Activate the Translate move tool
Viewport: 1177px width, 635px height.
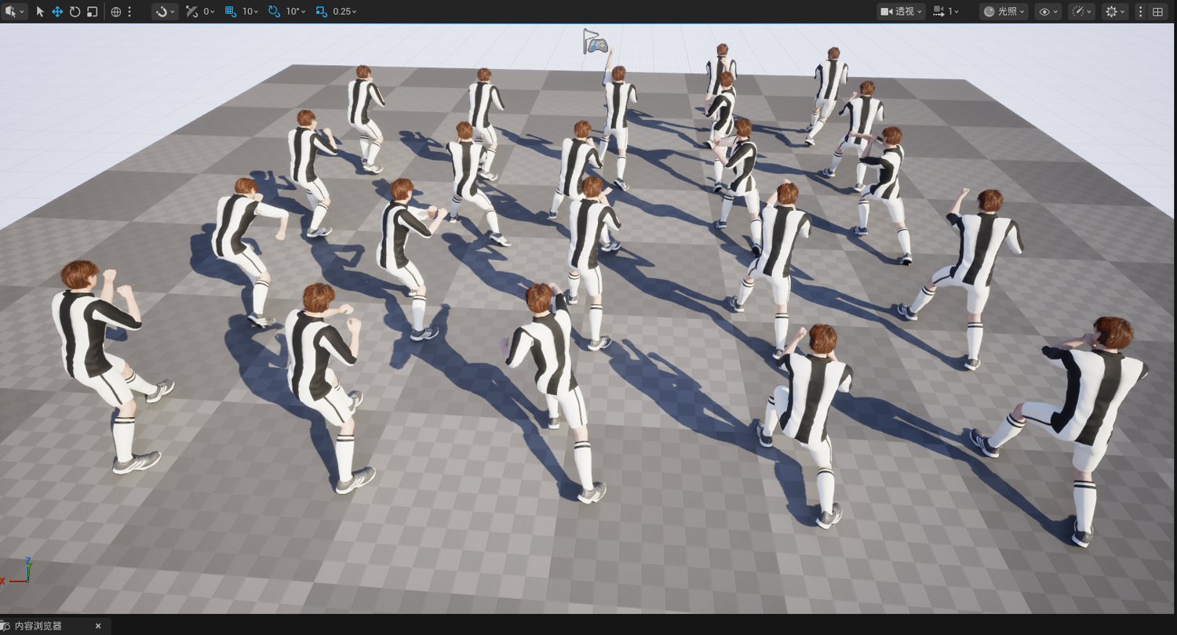[x=57, y=12]
